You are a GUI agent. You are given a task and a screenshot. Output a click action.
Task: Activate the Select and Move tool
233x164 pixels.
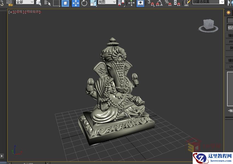(76, 3)
